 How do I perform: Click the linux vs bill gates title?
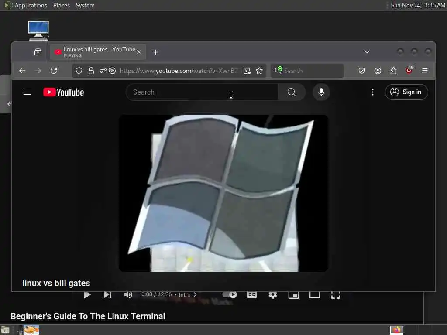(56, 283)
